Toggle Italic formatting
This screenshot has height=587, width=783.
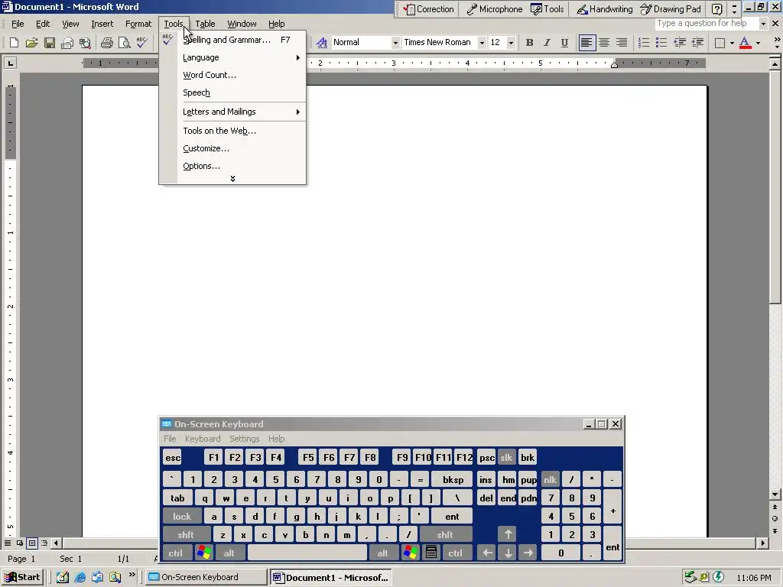547,43
